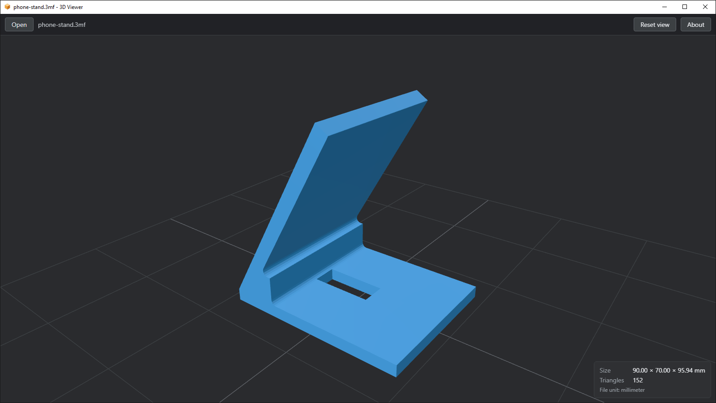Maximize the 3D Viewer window
Viewport: 716px width, 403px height.
point(685,7)
